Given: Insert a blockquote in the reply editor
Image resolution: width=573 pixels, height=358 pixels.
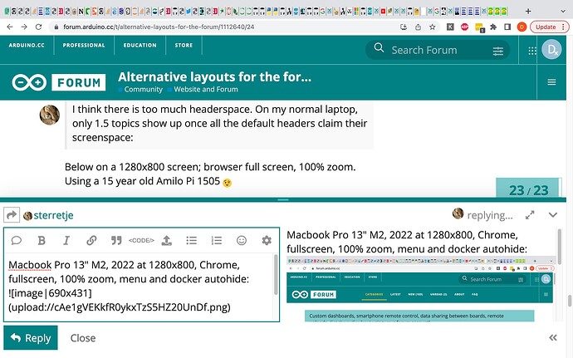Looking at the screenshot, I should click(116, 240).
